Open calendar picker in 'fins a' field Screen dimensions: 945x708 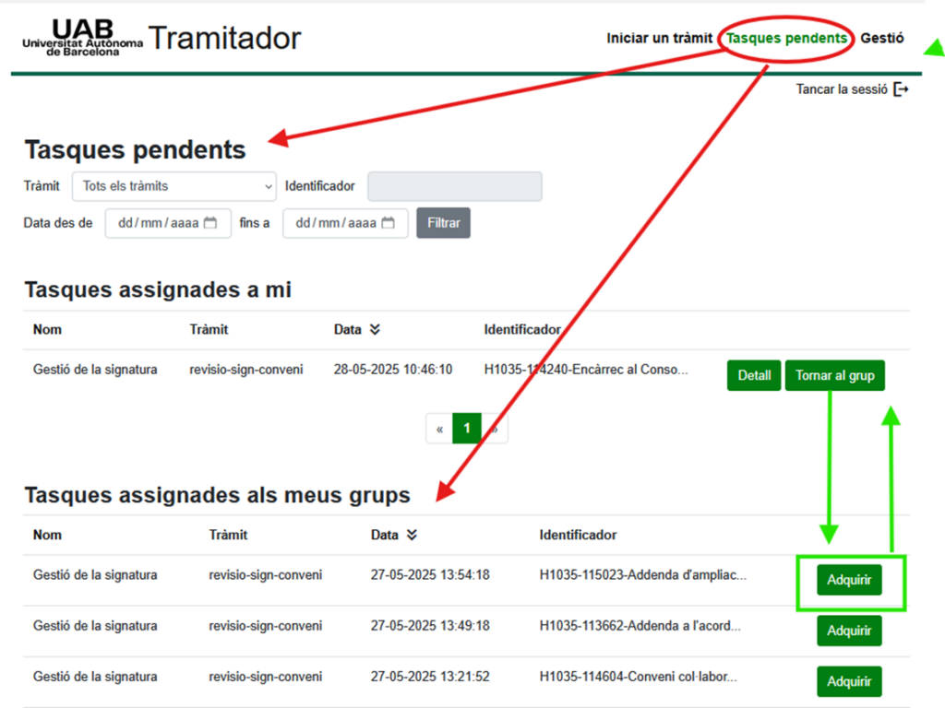[x=388, y=223]
